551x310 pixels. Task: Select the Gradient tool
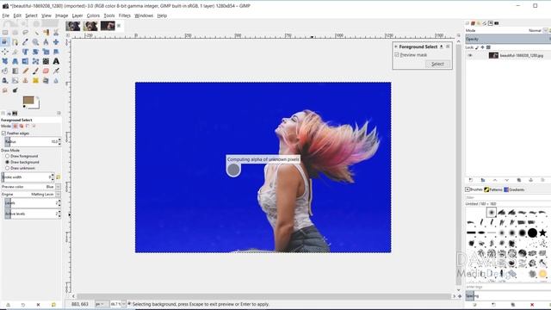15,71
